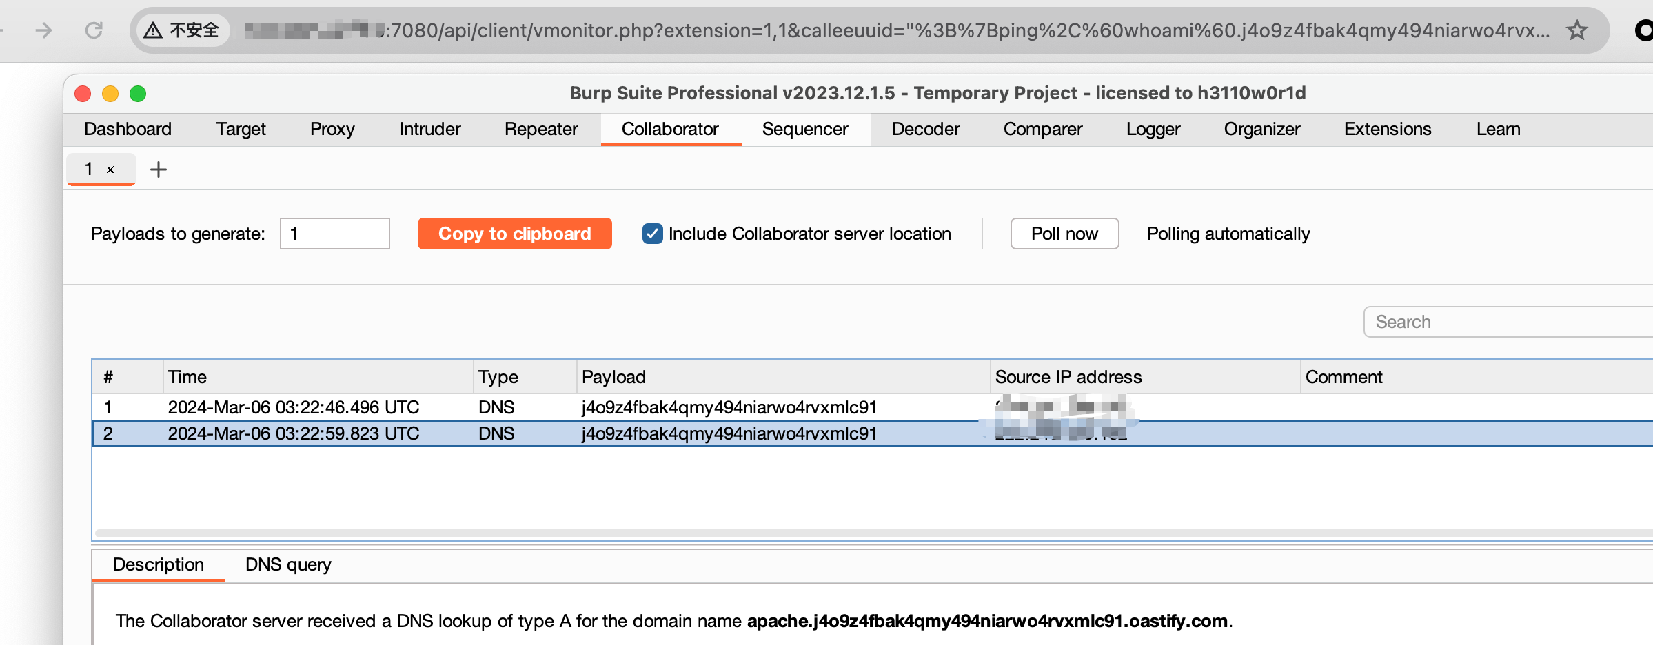Open the Extensions tab
This screenshot has width=1653, height=645.
(x=1388, y=130)
